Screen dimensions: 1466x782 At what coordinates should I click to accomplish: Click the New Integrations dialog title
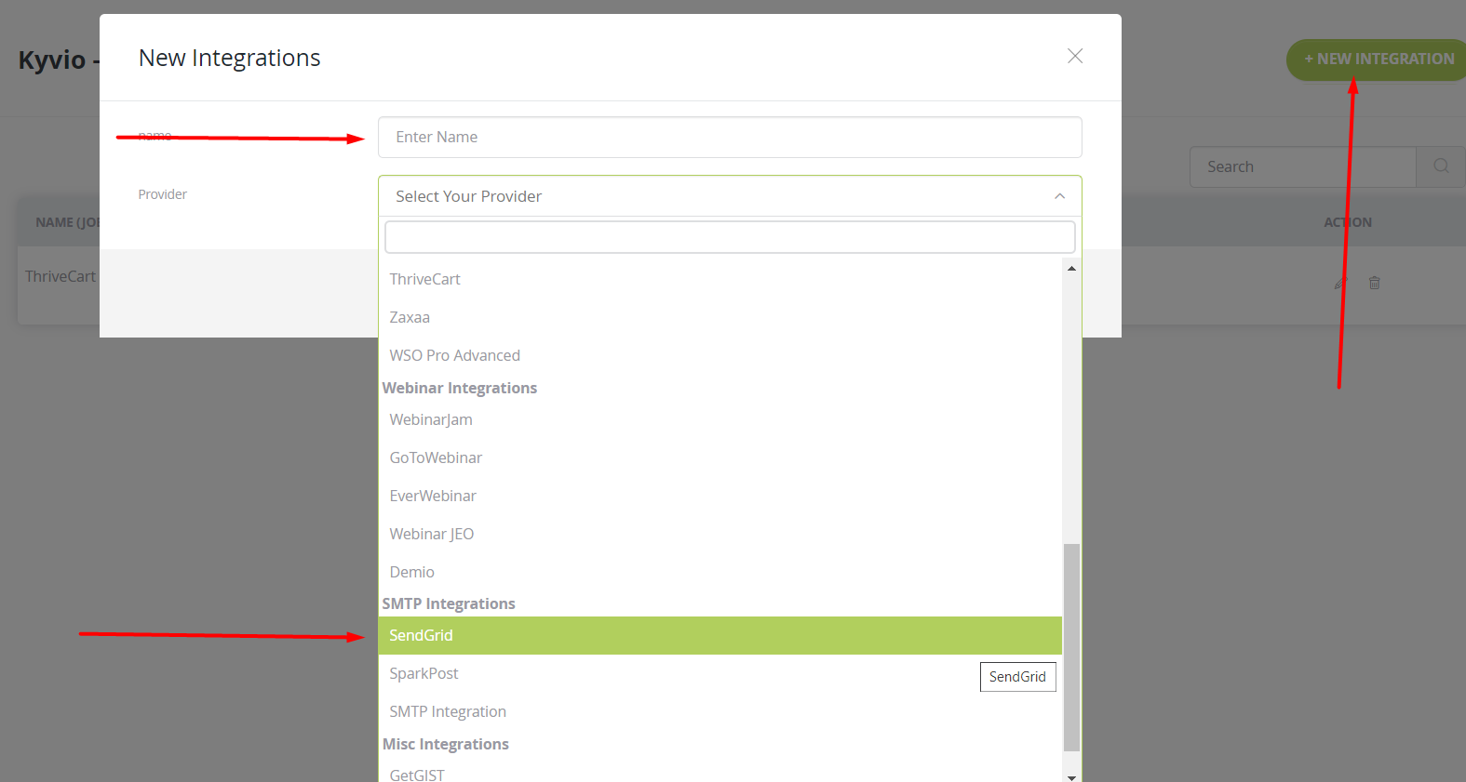click(230, 58)
